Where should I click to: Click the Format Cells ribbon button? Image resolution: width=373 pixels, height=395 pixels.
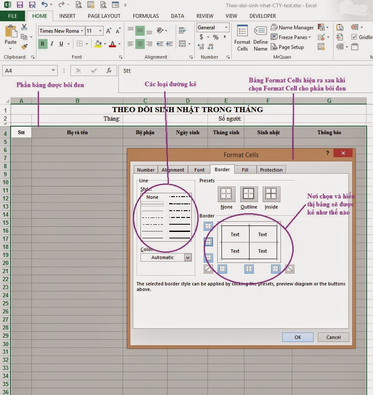tap(242, 38)
